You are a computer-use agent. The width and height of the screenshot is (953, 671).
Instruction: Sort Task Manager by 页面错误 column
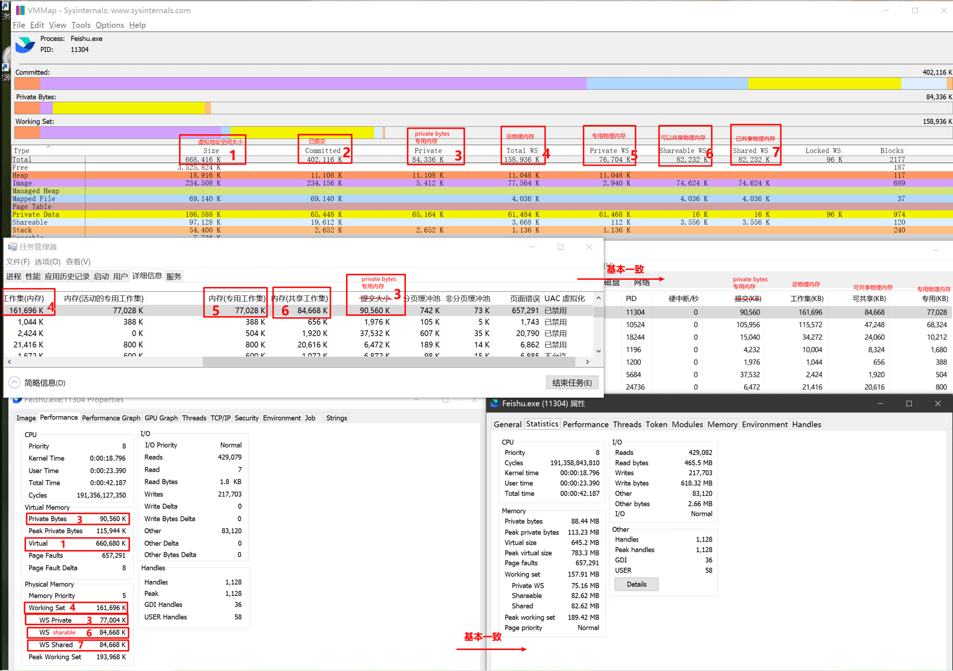(525, 299)
